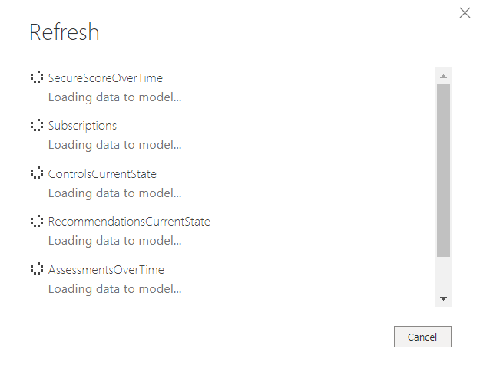Select the AssessmentsOverTime table name
This screenshot has width=480, height=372.
[106, 270]
